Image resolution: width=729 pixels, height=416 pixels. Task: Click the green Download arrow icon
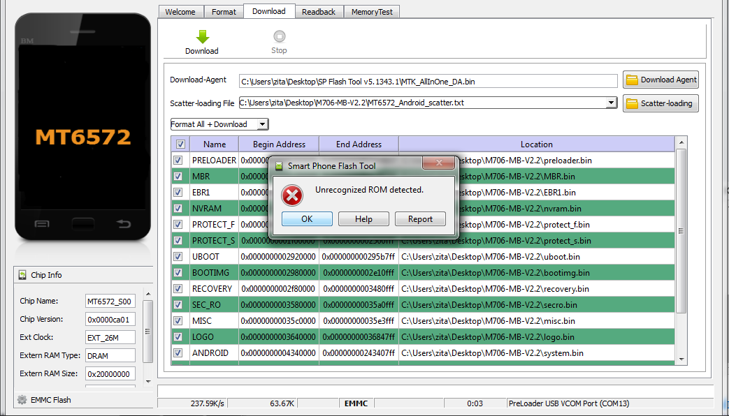tap(202, 37)
